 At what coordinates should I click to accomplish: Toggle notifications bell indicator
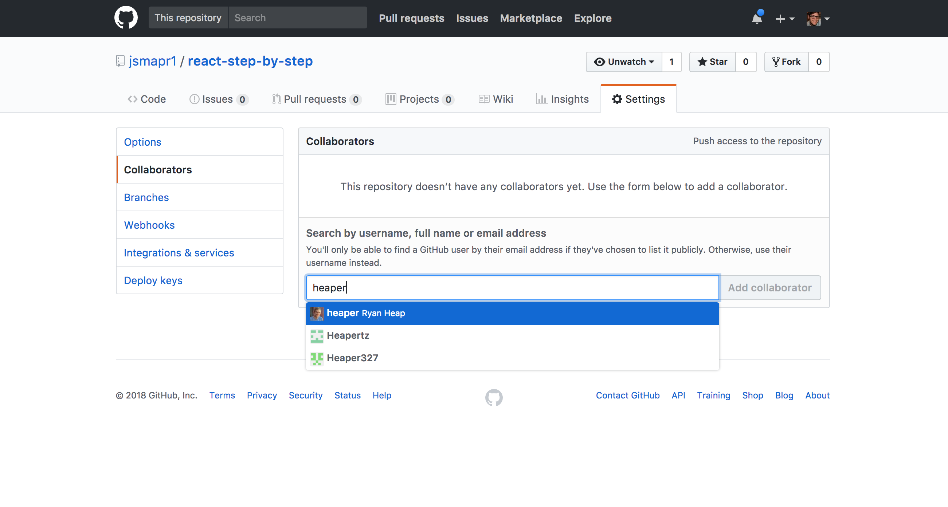pos(757,18)
